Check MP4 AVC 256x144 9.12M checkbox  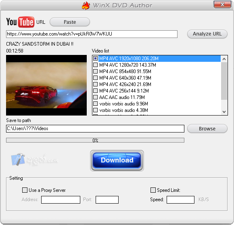96,91
